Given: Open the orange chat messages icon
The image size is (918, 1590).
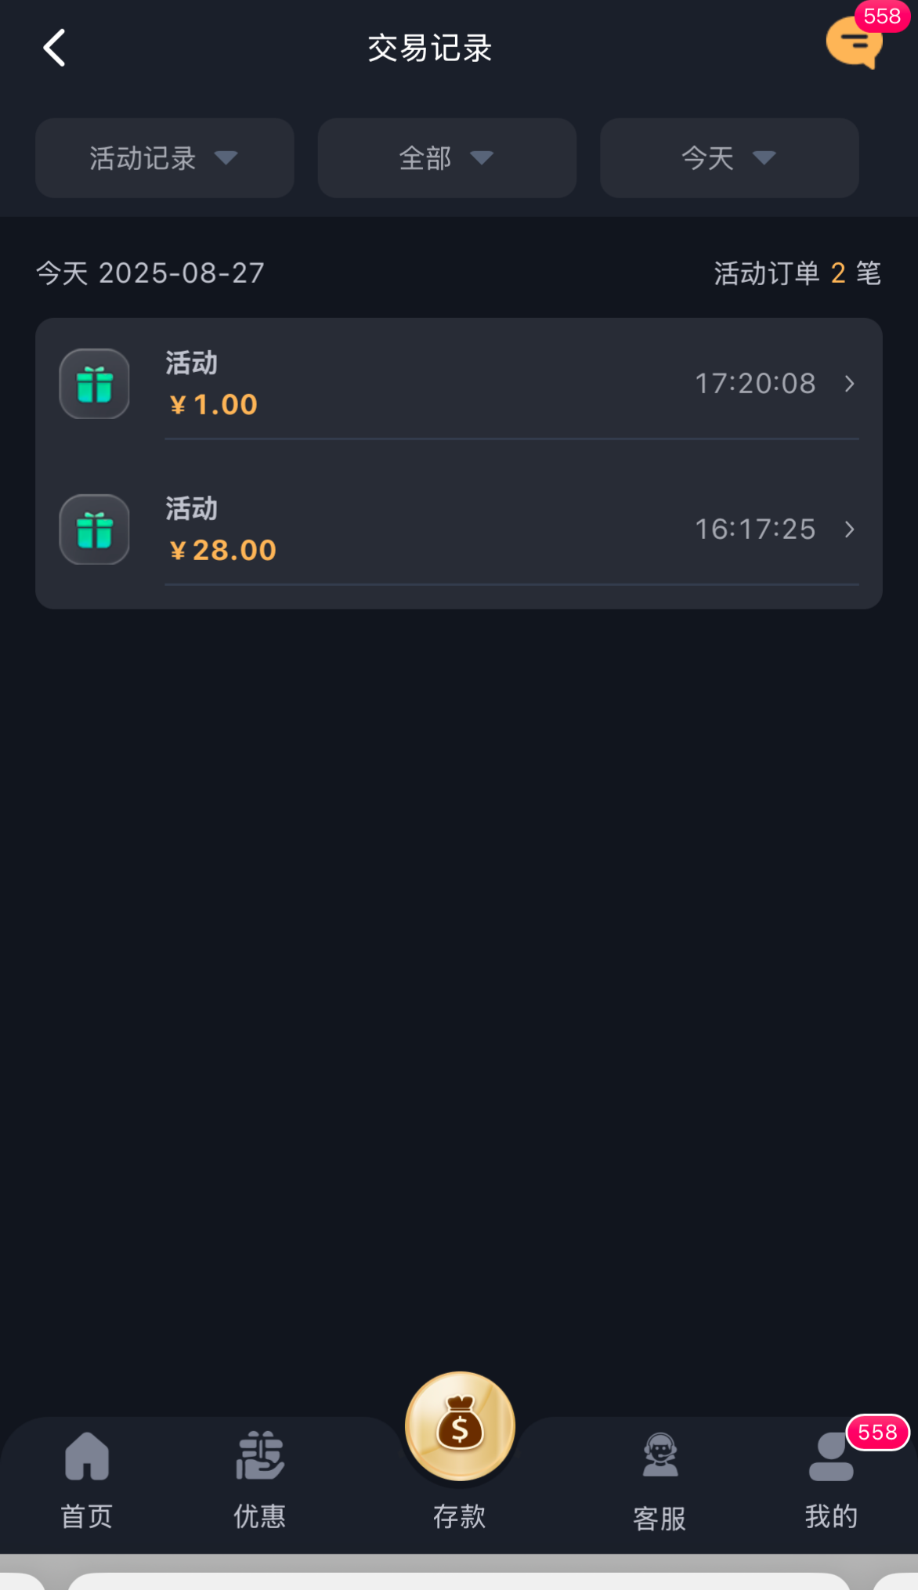Looking at the screenshot, I should click(x=852, y=45).
